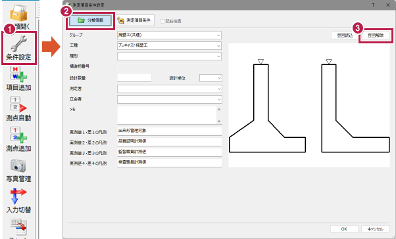Image resolution: width=396 pixels, height=239 pixels.
Task: Switch to the 分類情報 tab
Action: pyautogui.click(x=90, y=20)
